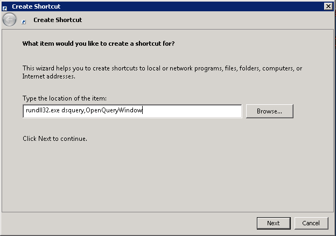Click the "Click Next to continue." text

55,139
